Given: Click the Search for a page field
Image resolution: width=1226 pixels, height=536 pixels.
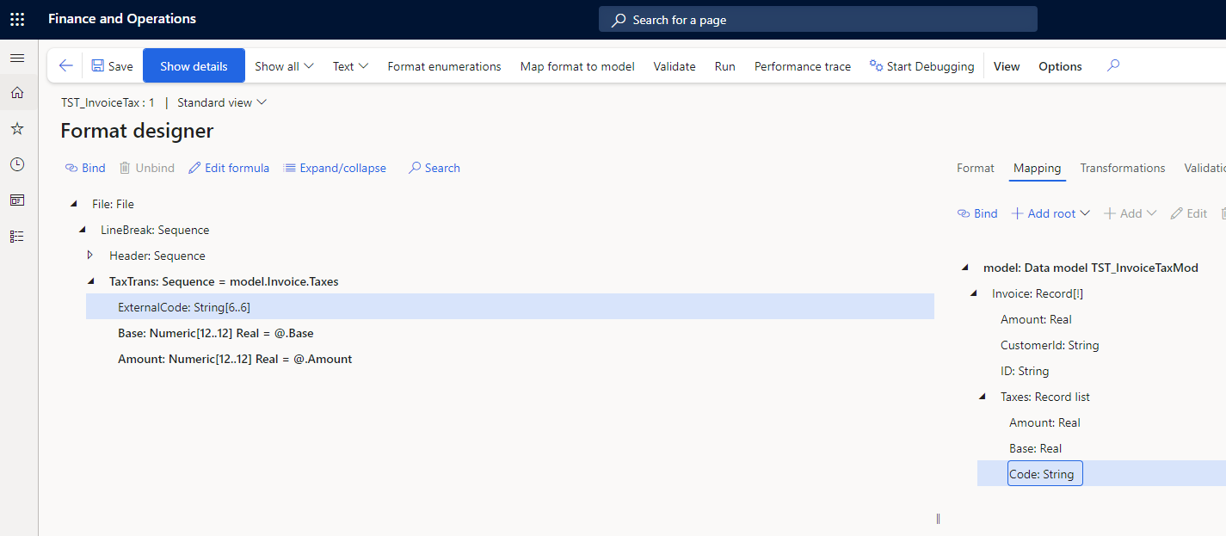Looking at the screenshot, I should pos(817,20).
